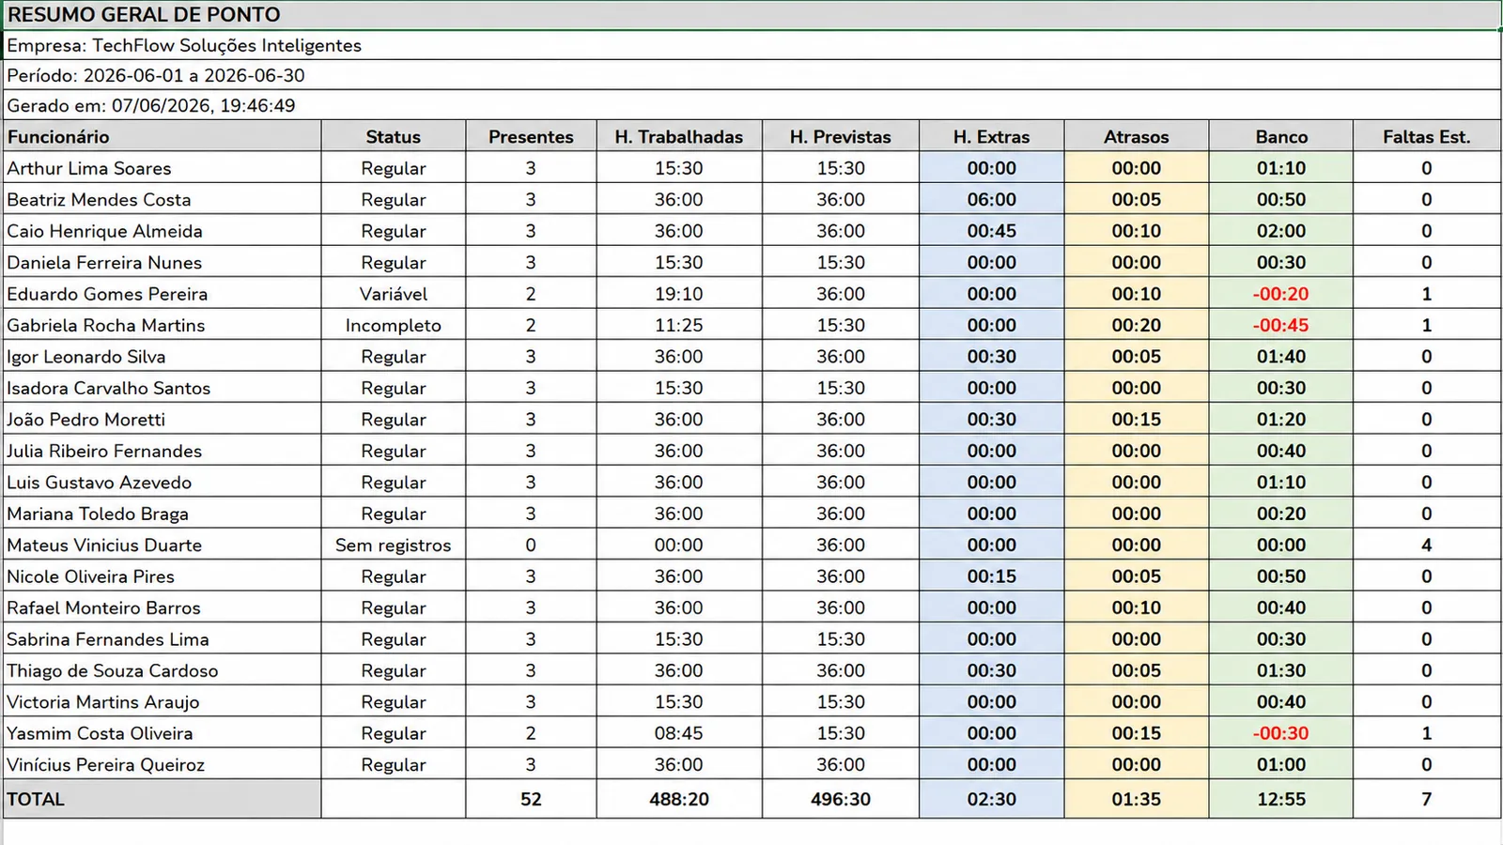This screenshot has width=1503, height=845.
Task: Click the name "Isadora Carvalho Santos"
Action: tap(109, 388)
